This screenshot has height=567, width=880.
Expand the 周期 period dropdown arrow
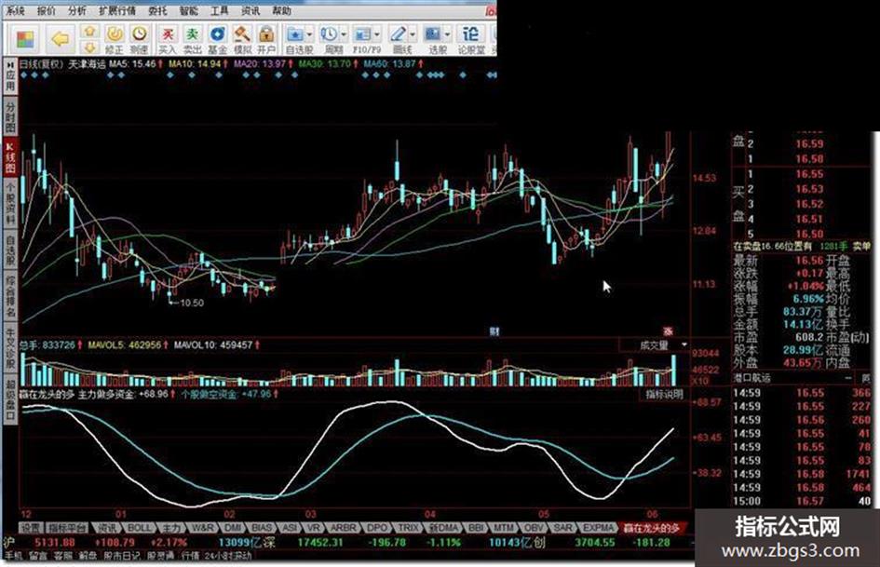344,34
